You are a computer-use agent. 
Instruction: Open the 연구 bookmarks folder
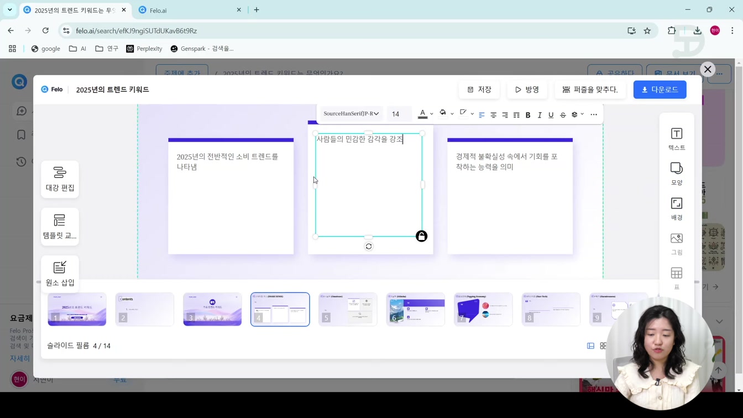(x=107, y=49)
